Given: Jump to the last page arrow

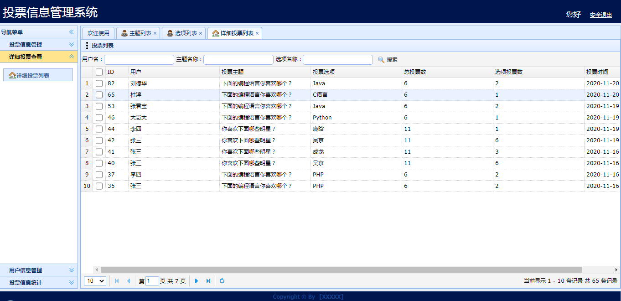Looking at the screenshot, I should click(208, 281).
